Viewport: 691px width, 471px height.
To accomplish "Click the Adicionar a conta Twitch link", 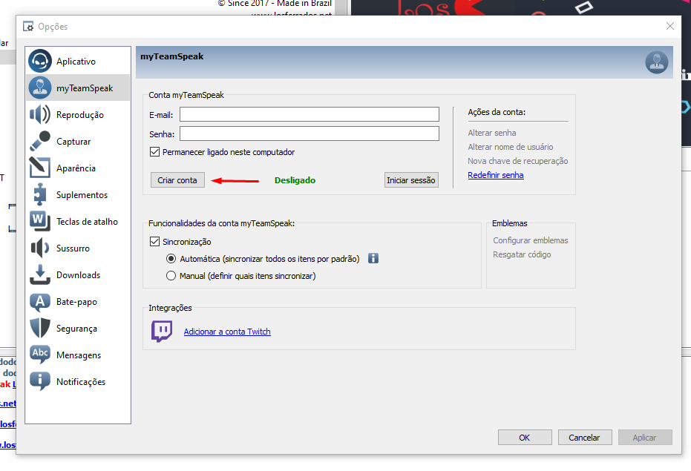I will click(227, 332).
